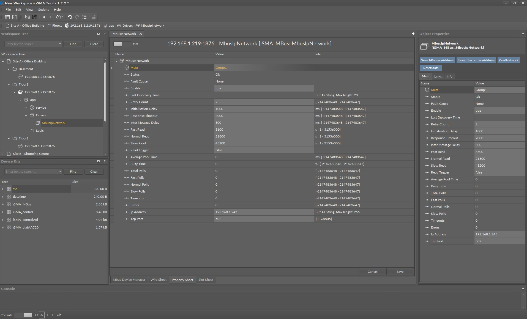Click the Save button
This screenshot has height=319, width=527.
pyautogui.click(x=400, y=272)
